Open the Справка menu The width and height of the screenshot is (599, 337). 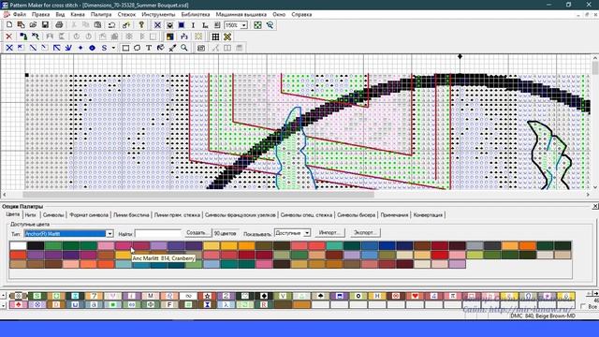tap(301, 14)
